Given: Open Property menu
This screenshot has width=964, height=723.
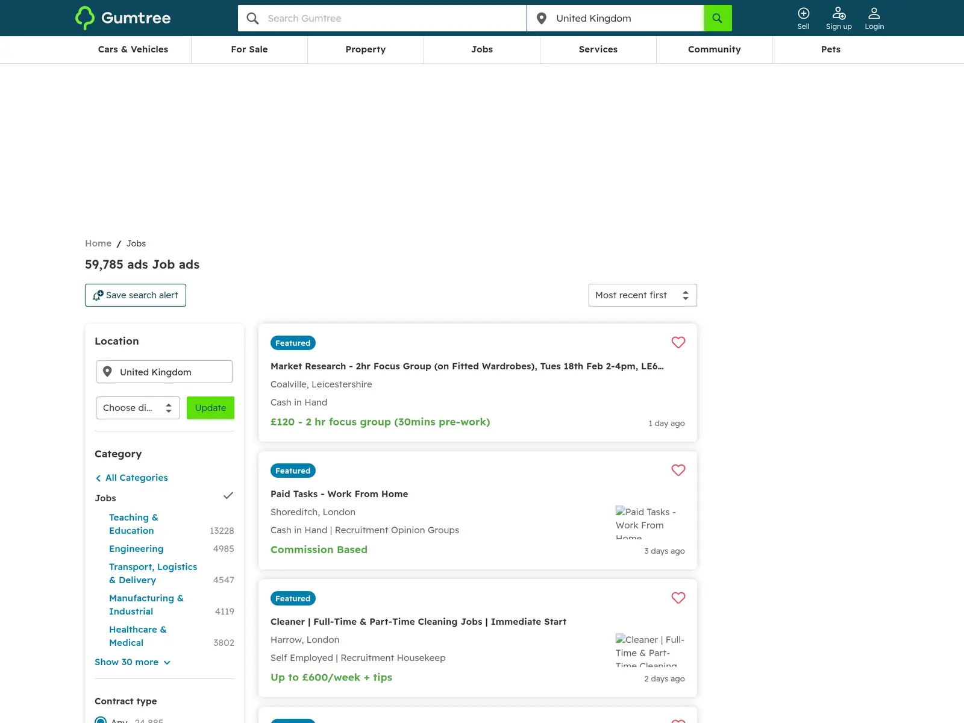Looking at the screenshot, I should [366, 49].
